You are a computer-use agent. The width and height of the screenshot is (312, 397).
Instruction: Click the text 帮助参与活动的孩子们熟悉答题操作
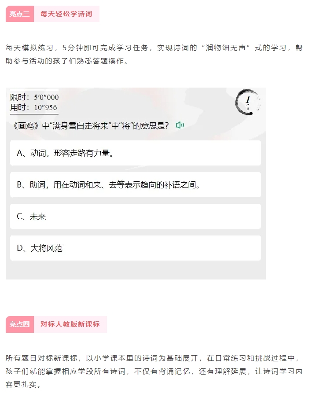[154, 54]
